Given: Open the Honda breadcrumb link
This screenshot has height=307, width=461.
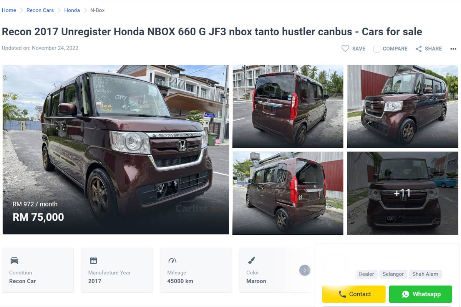Looking at the screenshot, I should [72, 10].
